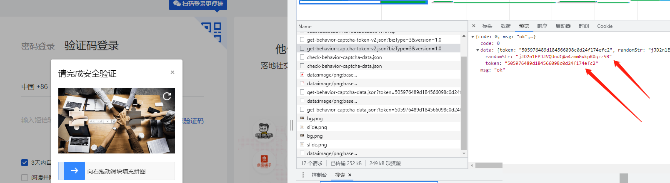Viewport: 670px width, 183px height.
Task: Switch to the 控制台 drawer tab
Action: point(319,175)
